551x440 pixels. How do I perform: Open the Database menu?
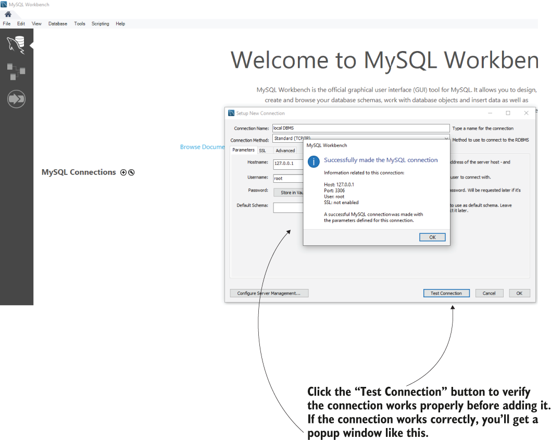[57, 23]
